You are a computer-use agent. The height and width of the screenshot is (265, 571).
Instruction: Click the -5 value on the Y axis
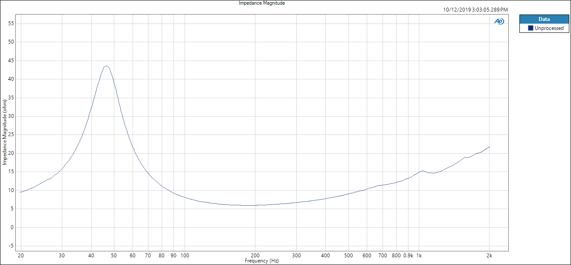tap(12, 246)
